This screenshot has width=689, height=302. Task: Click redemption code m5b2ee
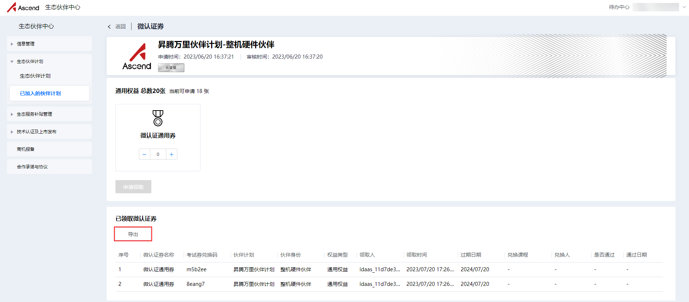(196, 269)
